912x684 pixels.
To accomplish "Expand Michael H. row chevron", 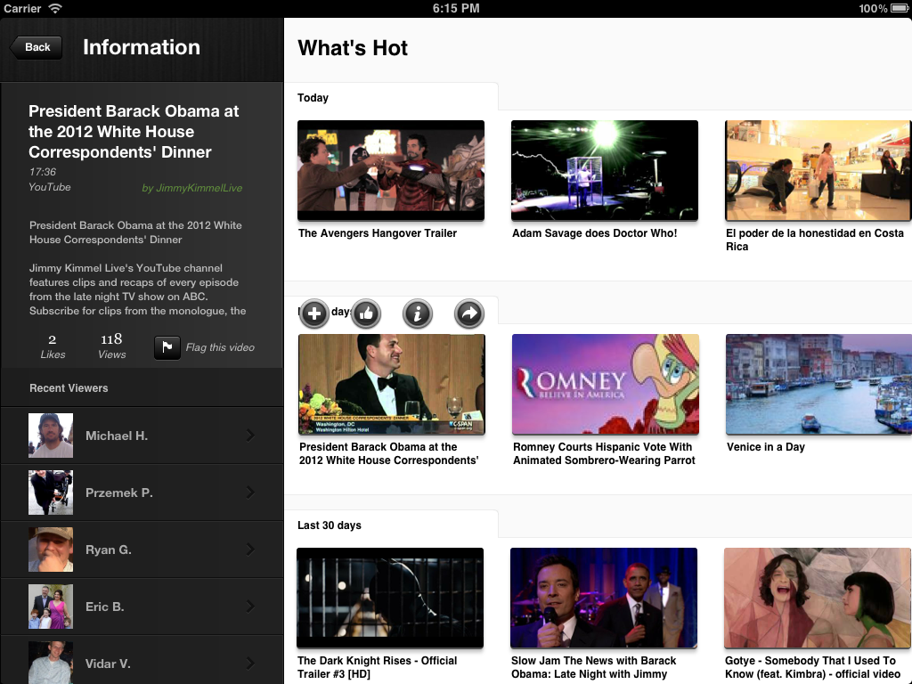I will click(250, 435).
